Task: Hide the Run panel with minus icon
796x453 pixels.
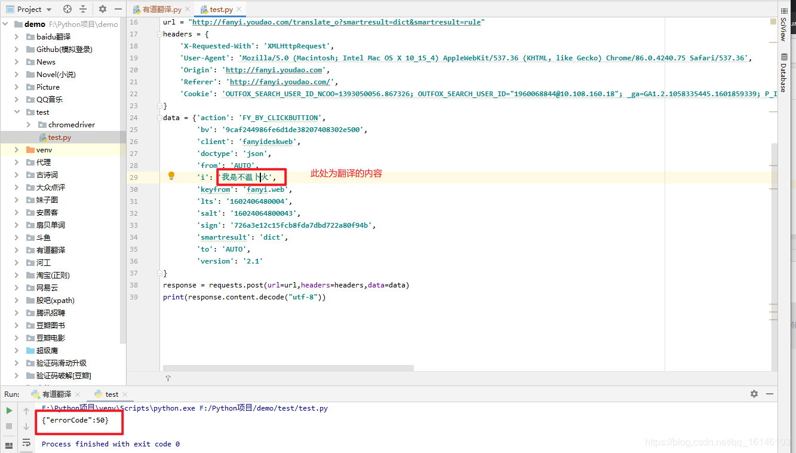Action: pyautogui.click(x=770, y=394)
